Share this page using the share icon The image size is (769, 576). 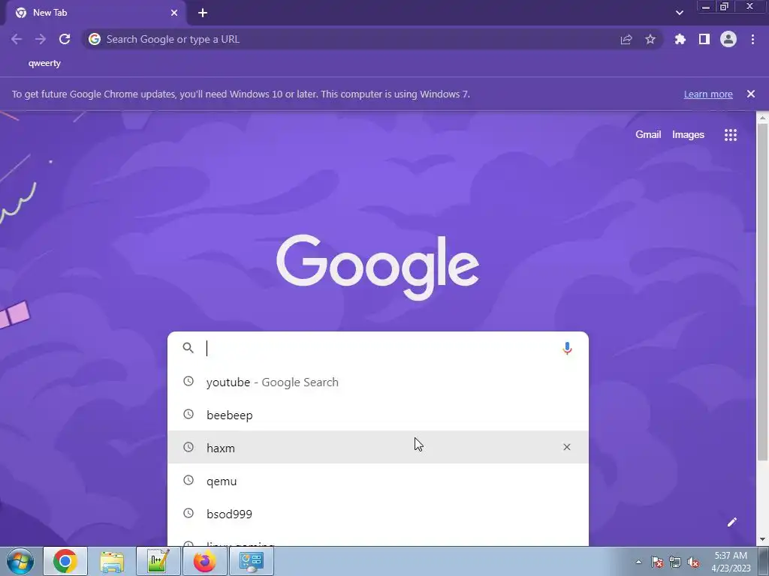tap(626, 40)
